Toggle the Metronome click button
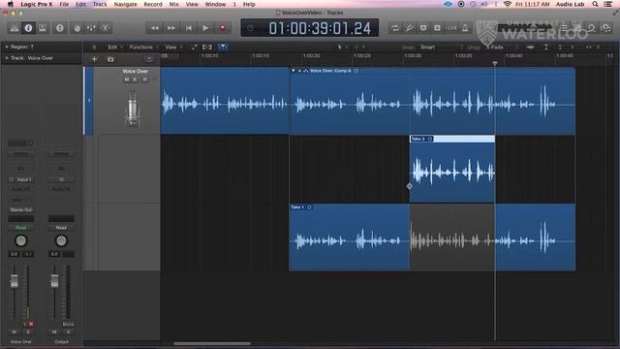Screen dimensions: 620x349 pyautogui.click(x=465, y=28)
